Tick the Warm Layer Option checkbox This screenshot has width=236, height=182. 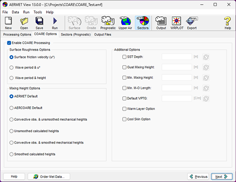pyautogui.click(x=124, y=109)
